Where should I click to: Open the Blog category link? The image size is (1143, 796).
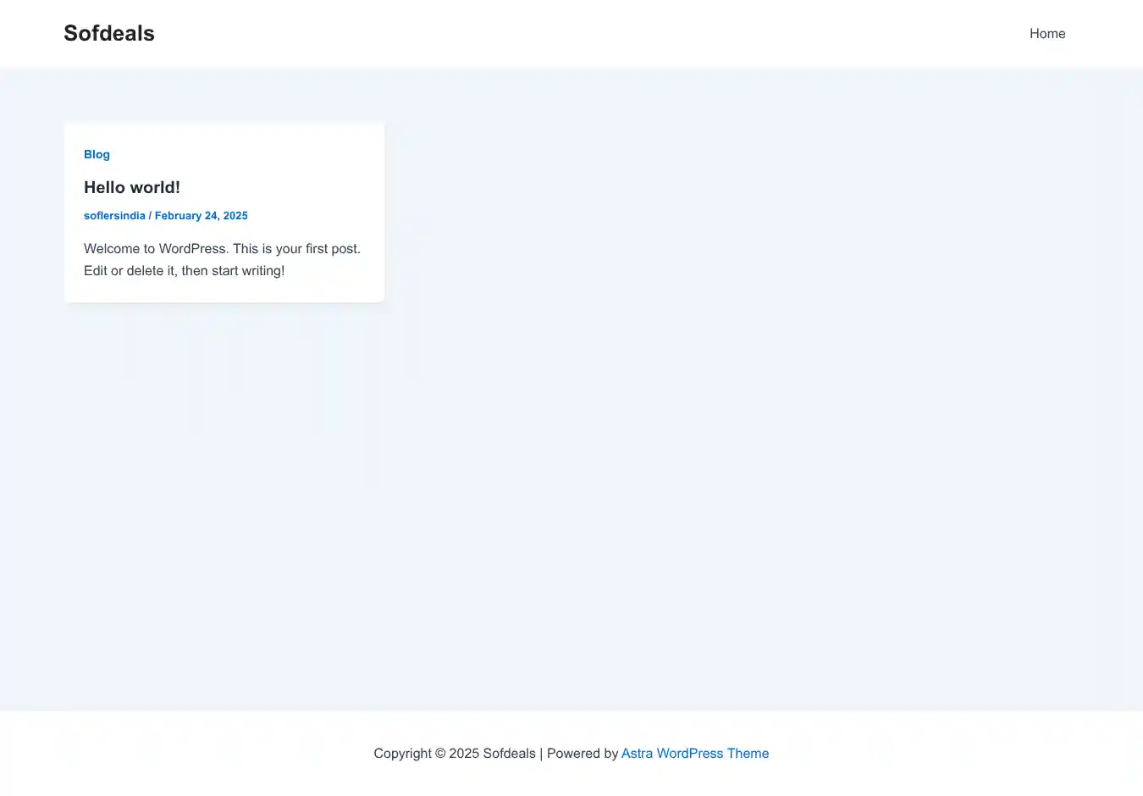[x=97, y=154]
